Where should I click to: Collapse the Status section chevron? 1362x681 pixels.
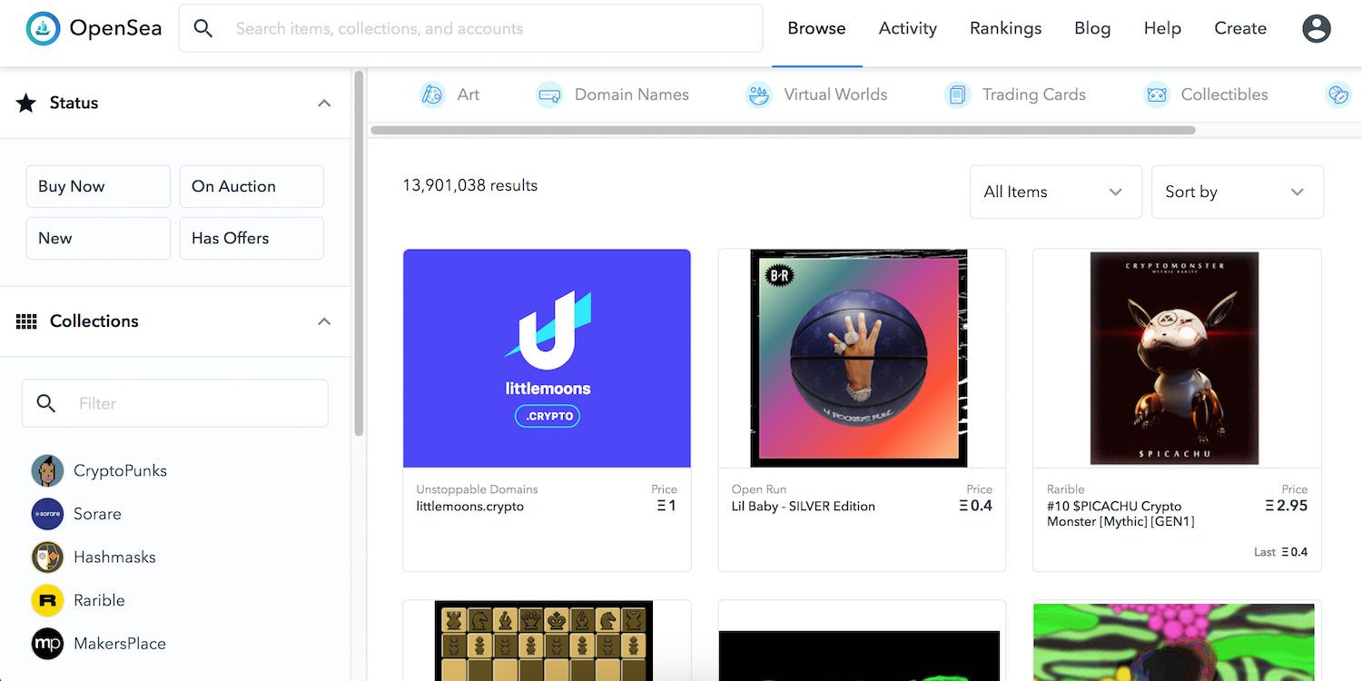pyautogui.click(x=324, y=104)
